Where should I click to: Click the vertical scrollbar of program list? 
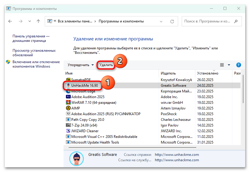click(243, 89)
